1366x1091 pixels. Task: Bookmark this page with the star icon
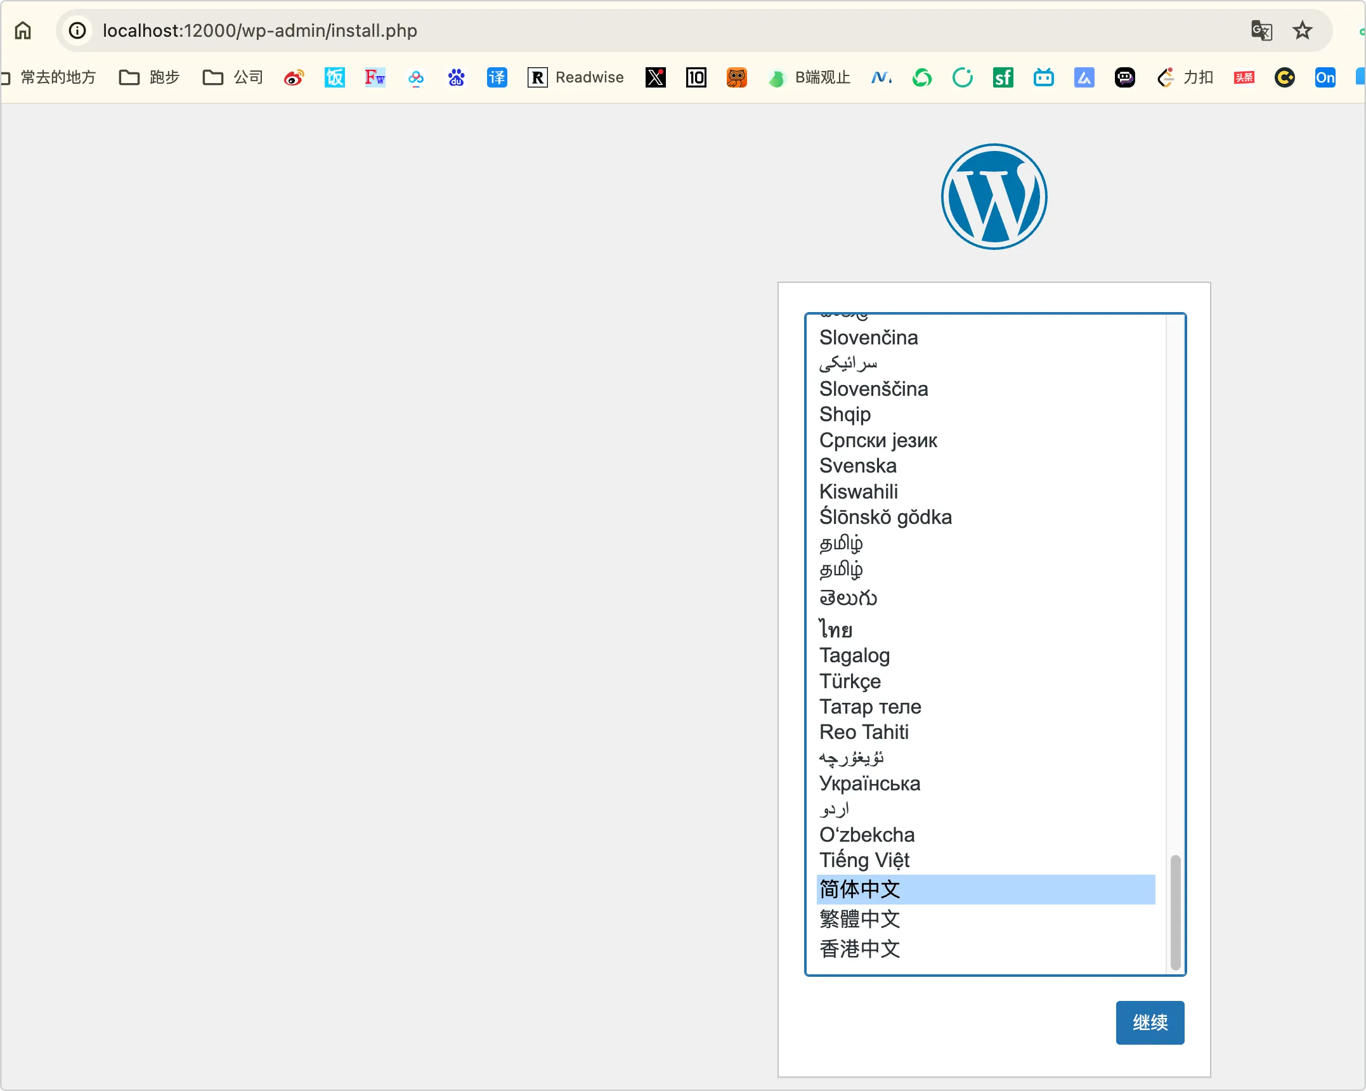tap(1302, 30)
